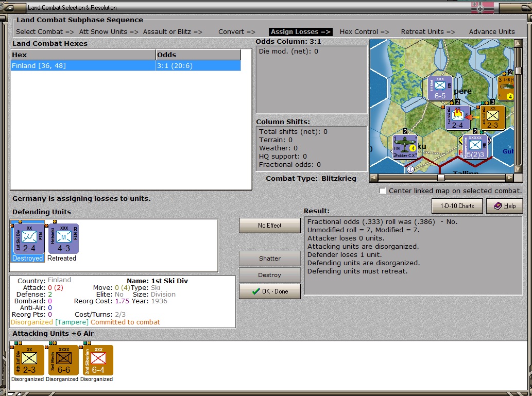The height and width of the screenshot is (396, 532).
Task: Select the Helsinki 4-3 defending unit
Action: point(63,238)
